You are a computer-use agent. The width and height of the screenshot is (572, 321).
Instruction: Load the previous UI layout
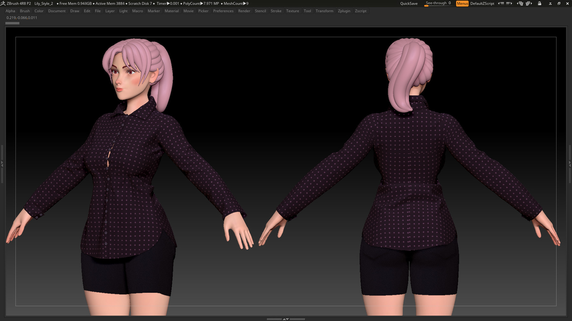pyautogui.click(x=520, y=3)
